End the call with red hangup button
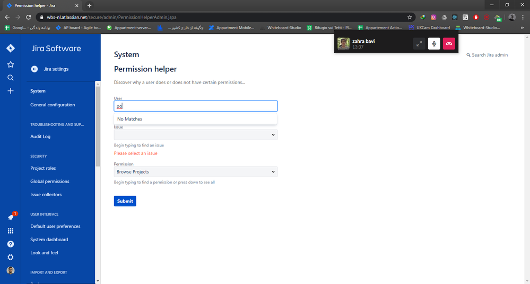Screen dimensions: 530x284 pos(449,44)
